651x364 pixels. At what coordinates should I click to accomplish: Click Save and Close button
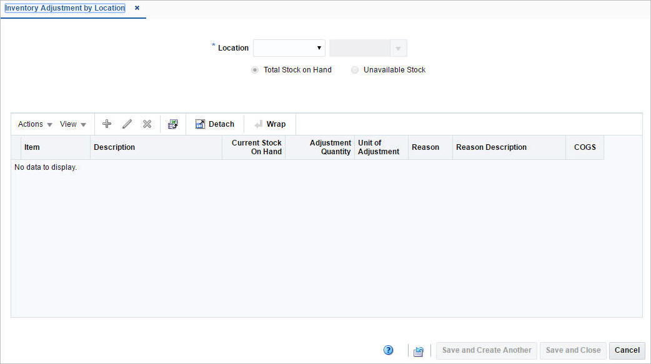tap(573, 350)
